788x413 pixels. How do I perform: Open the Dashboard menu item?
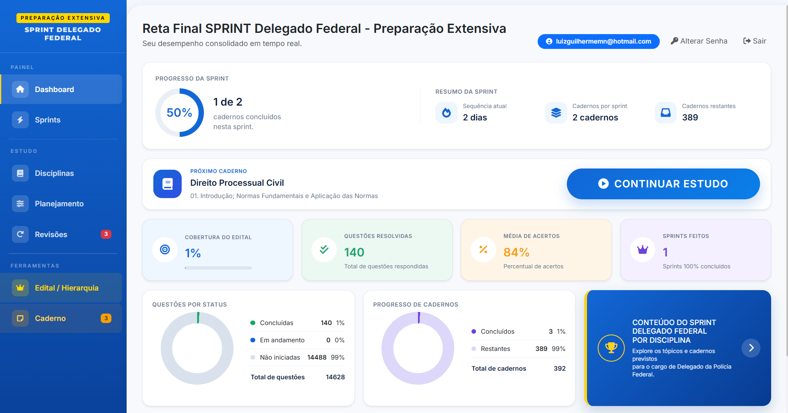[x=61, y=89]
